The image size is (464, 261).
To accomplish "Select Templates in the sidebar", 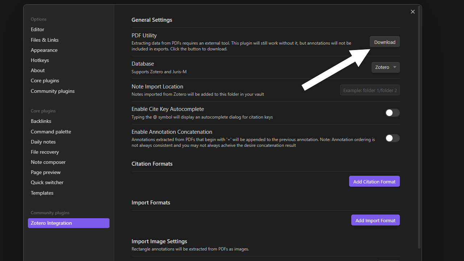I will point(42,193).
